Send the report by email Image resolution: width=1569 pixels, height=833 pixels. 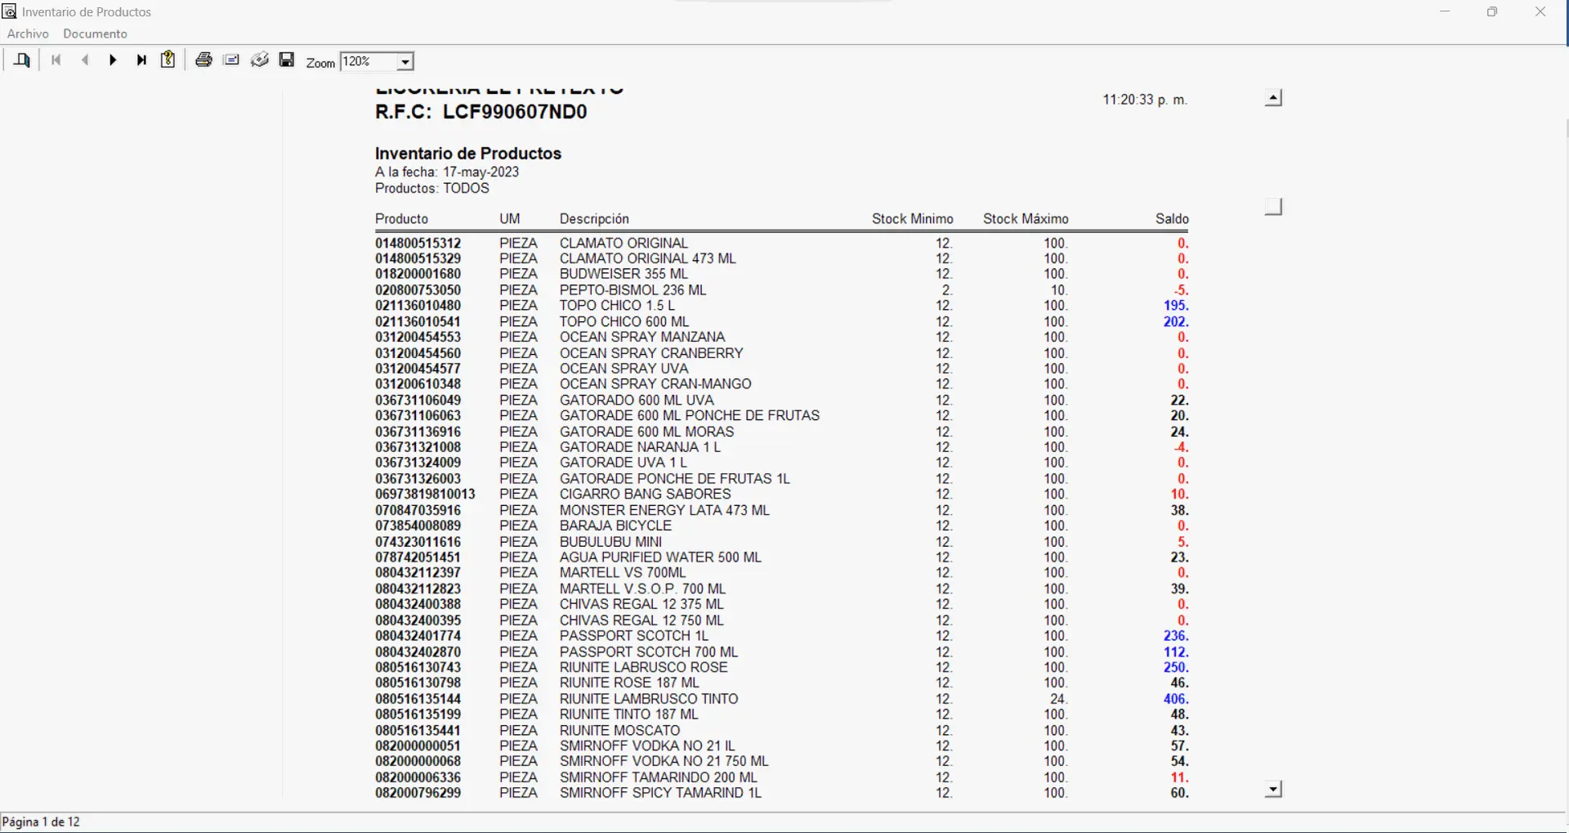pyautogui.click(x=231, y=60)
